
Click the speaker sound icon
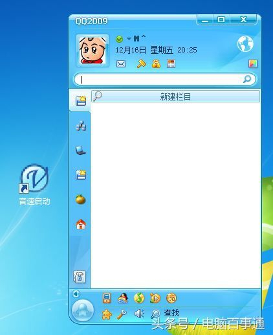pos(139,314)
